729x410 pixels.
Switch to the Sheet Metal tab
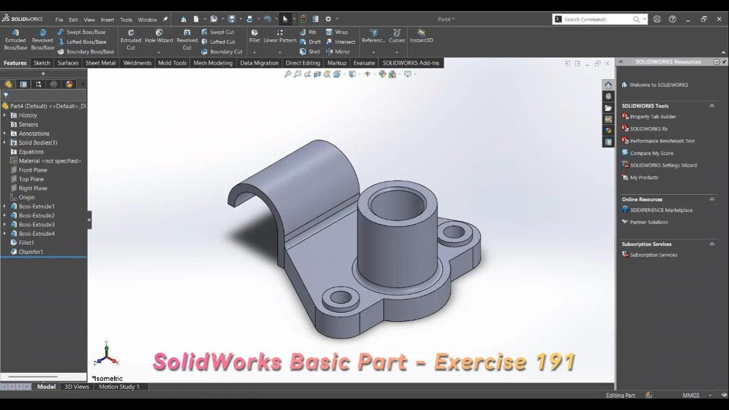(101, 63)
